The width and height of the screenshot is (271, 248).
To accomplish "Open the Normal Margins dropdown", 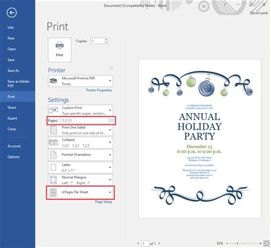I will click(81, 180).
